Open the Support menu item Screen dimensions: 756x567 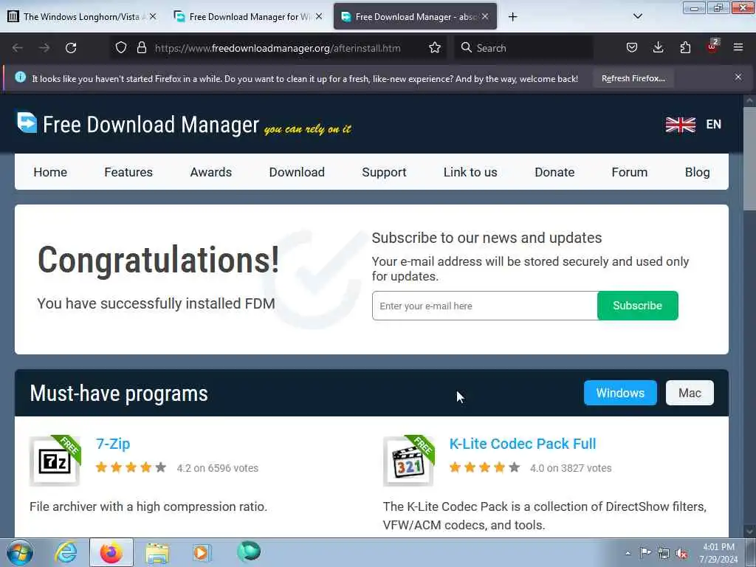pos(384,172)
